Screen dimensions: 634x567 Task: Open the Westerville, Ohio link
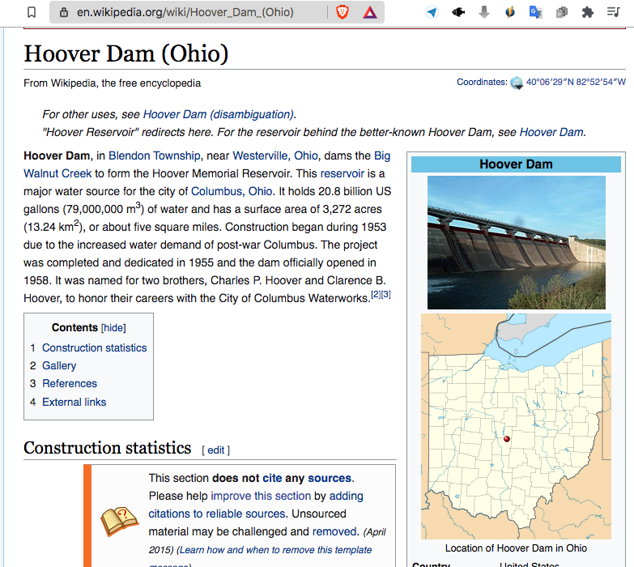(x=275, y=156)
